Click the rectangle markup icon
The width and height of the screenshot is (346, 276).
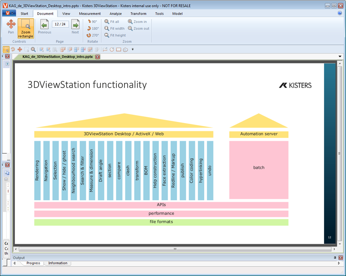(119, 49)
